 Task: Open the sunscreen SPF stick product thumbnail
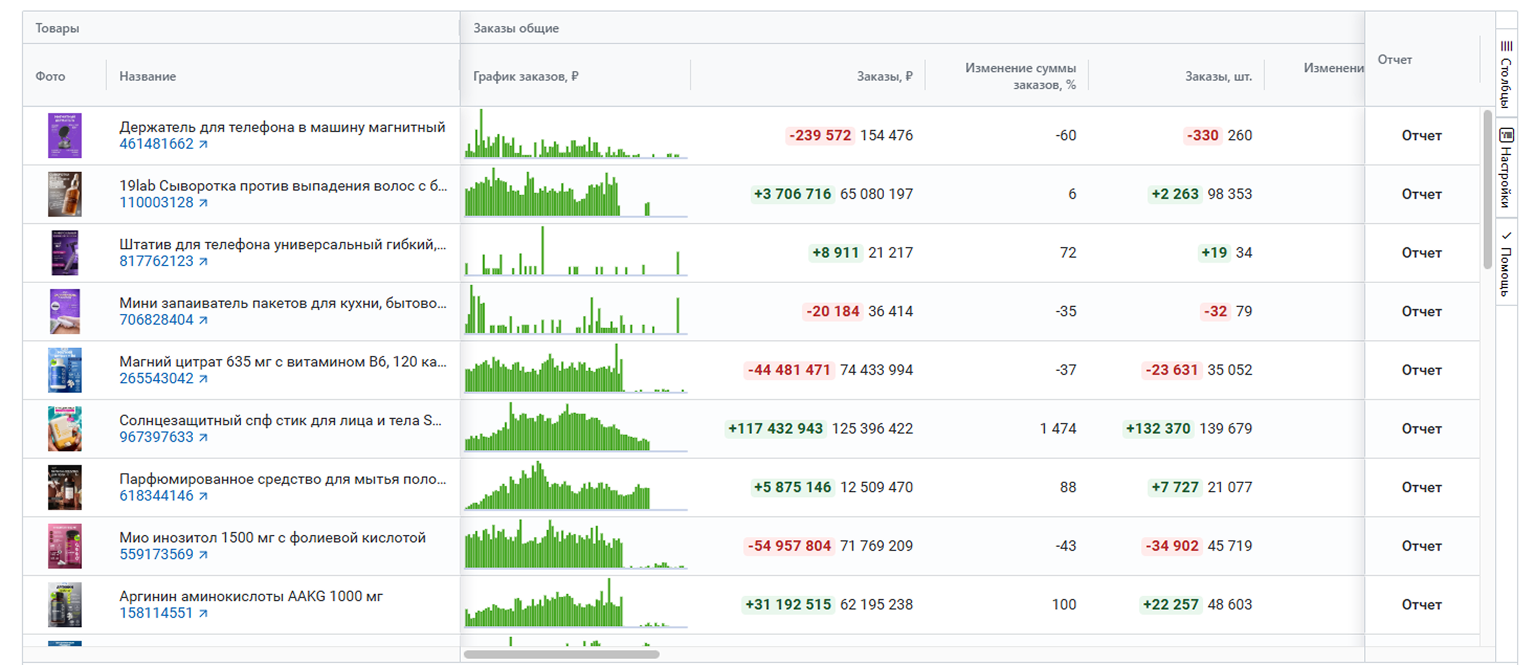coord(64,428)
